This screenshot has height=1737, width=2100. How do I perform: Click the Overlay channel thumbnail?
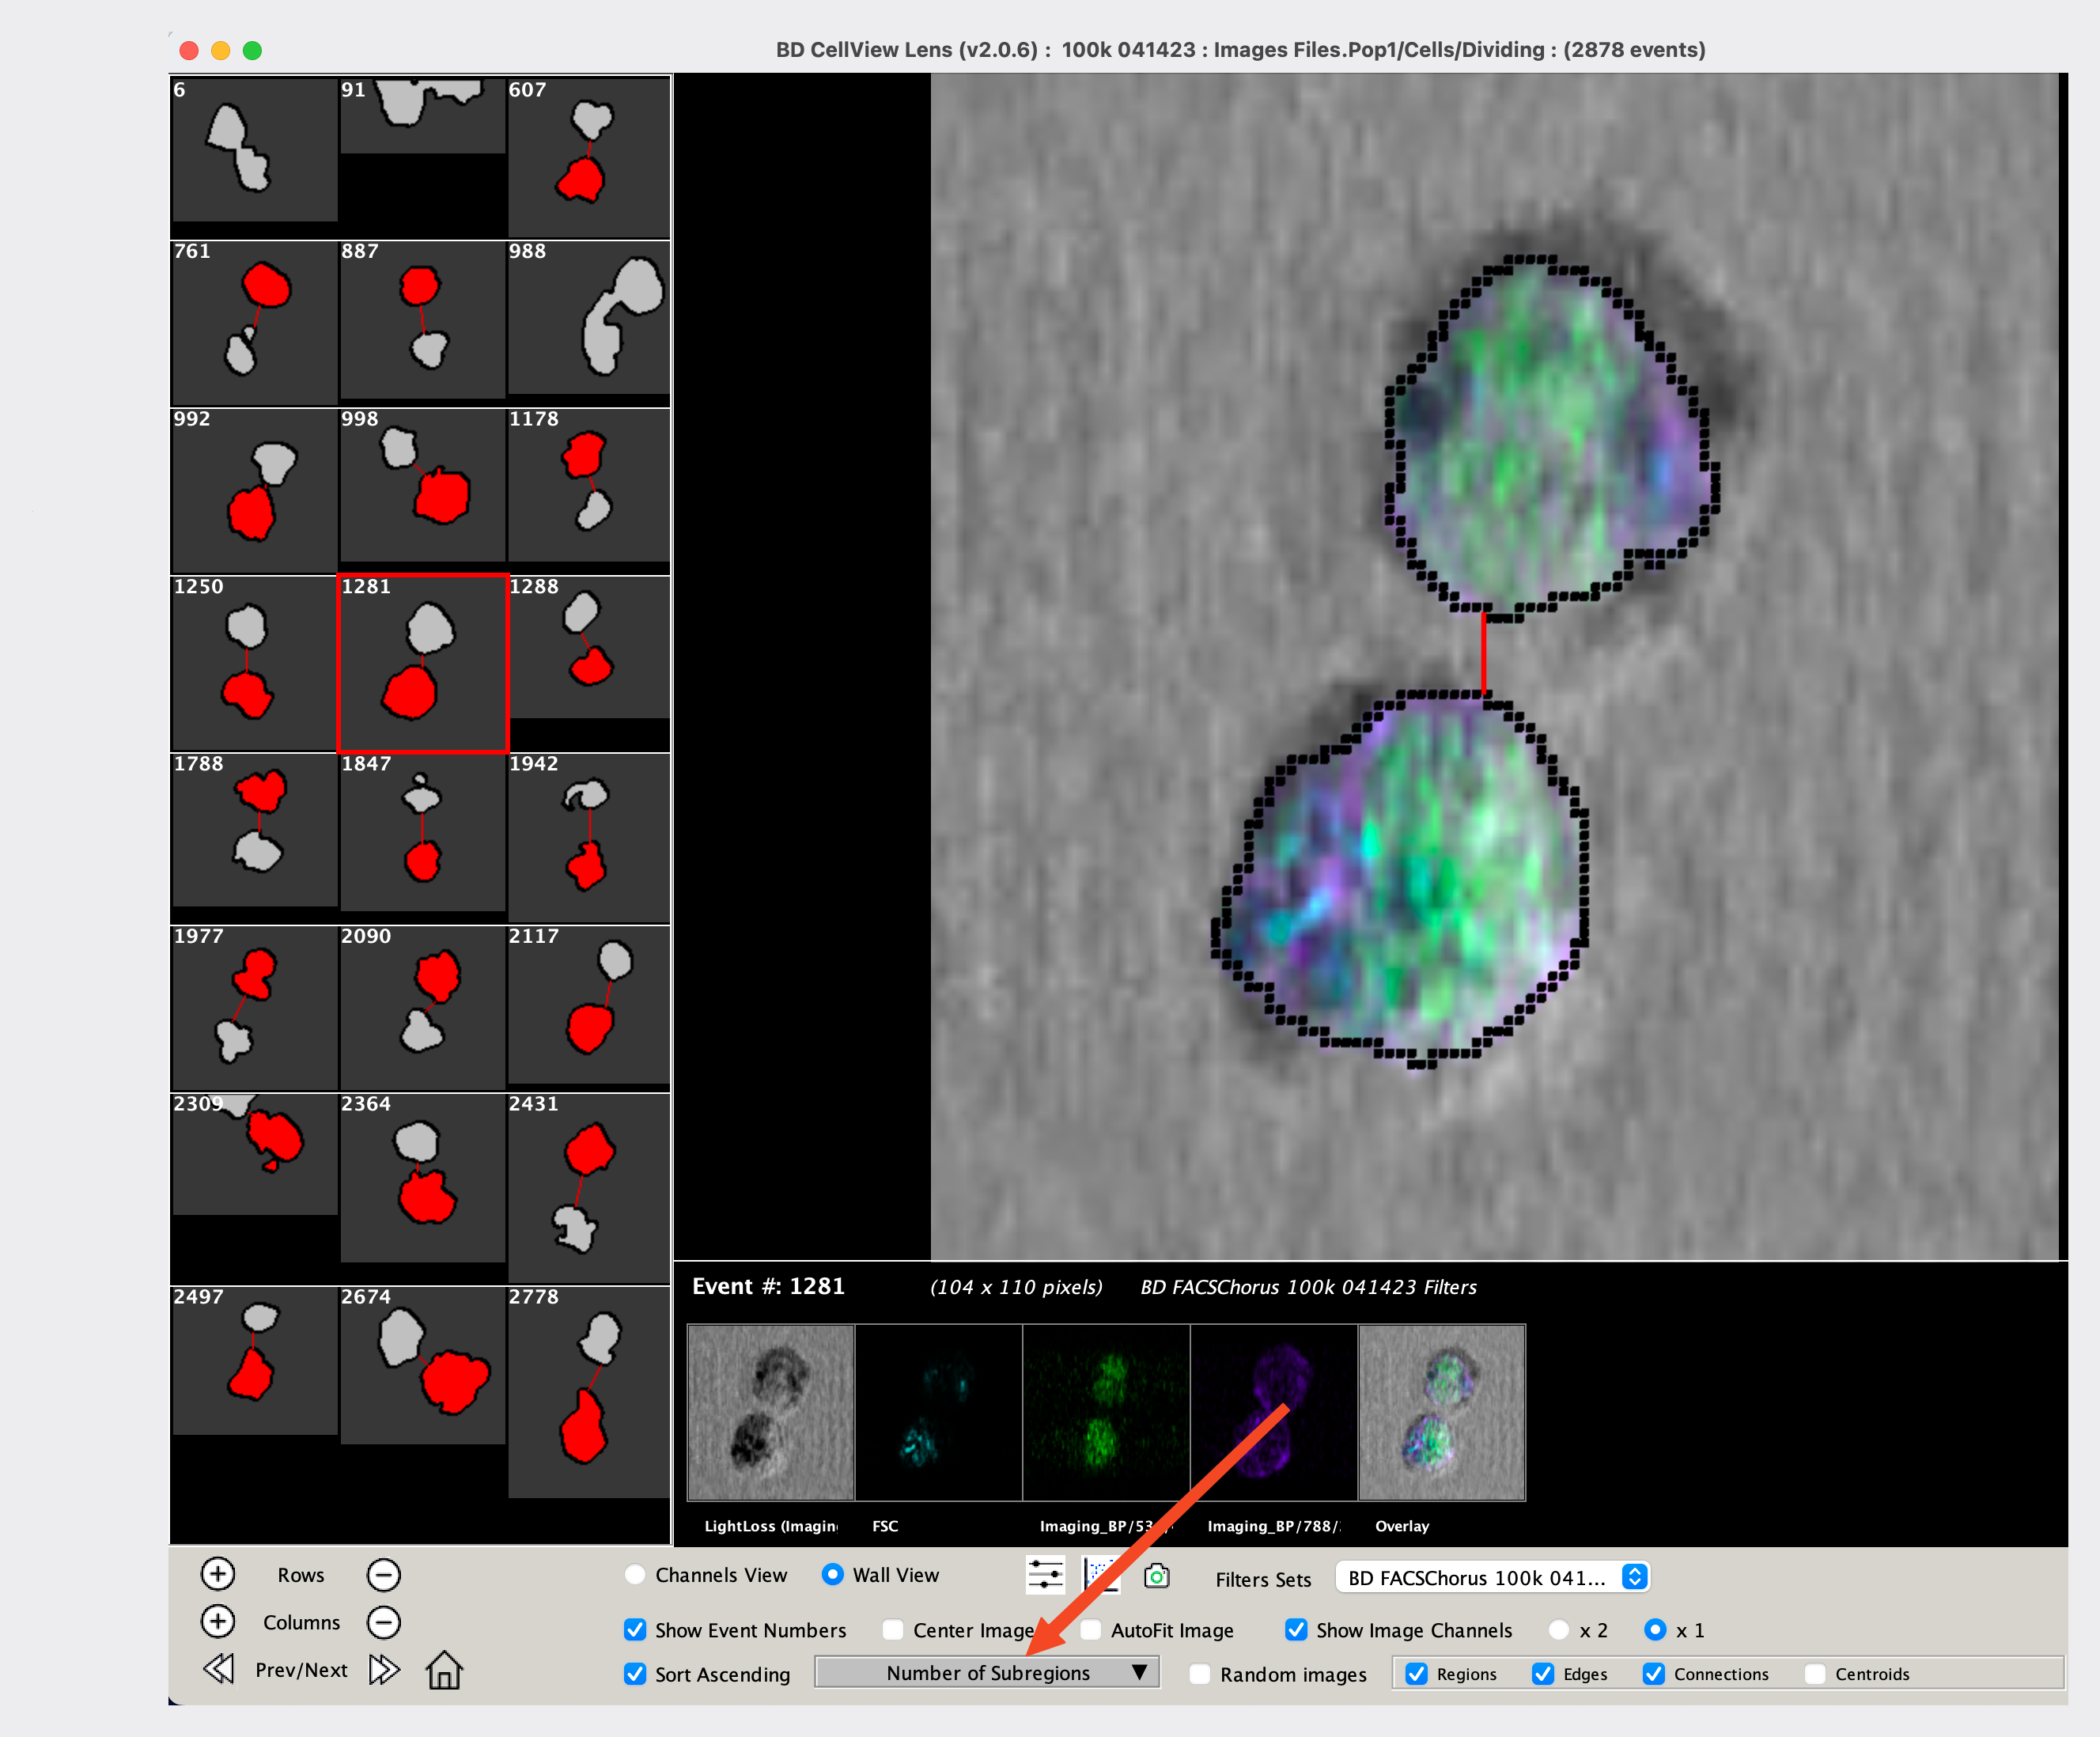tap(1441, 1412)
